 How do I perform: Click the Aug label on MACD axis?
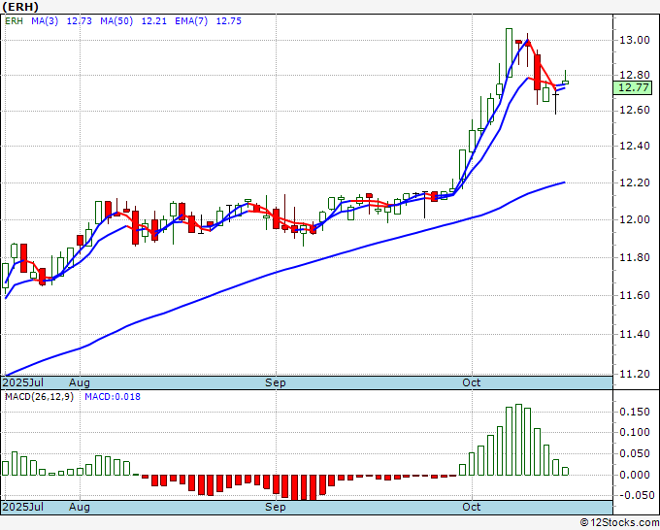(x=80, y=507)
